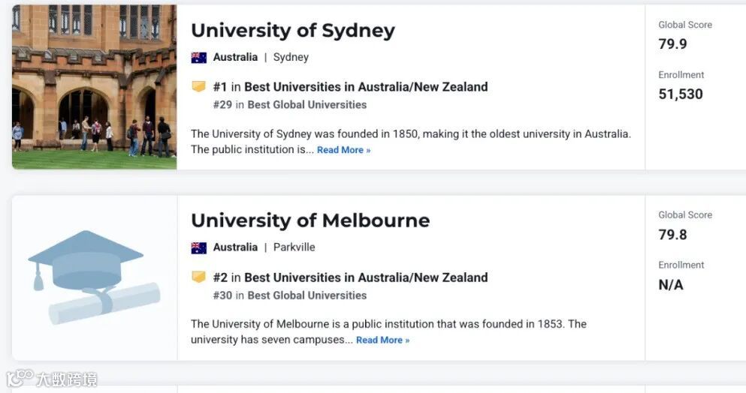Click Read More in the Melbourne description

(x=382, y=340)
